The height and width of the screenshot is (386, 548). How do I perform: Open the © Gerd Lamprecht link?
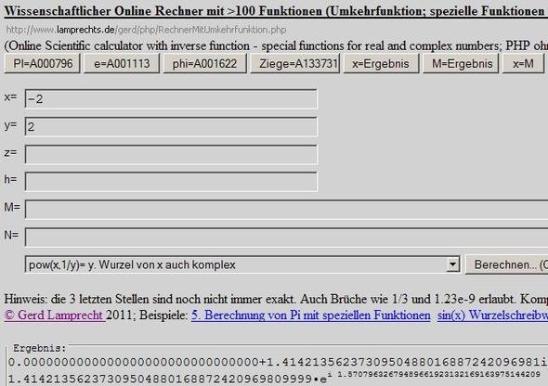tap(55, 315)
